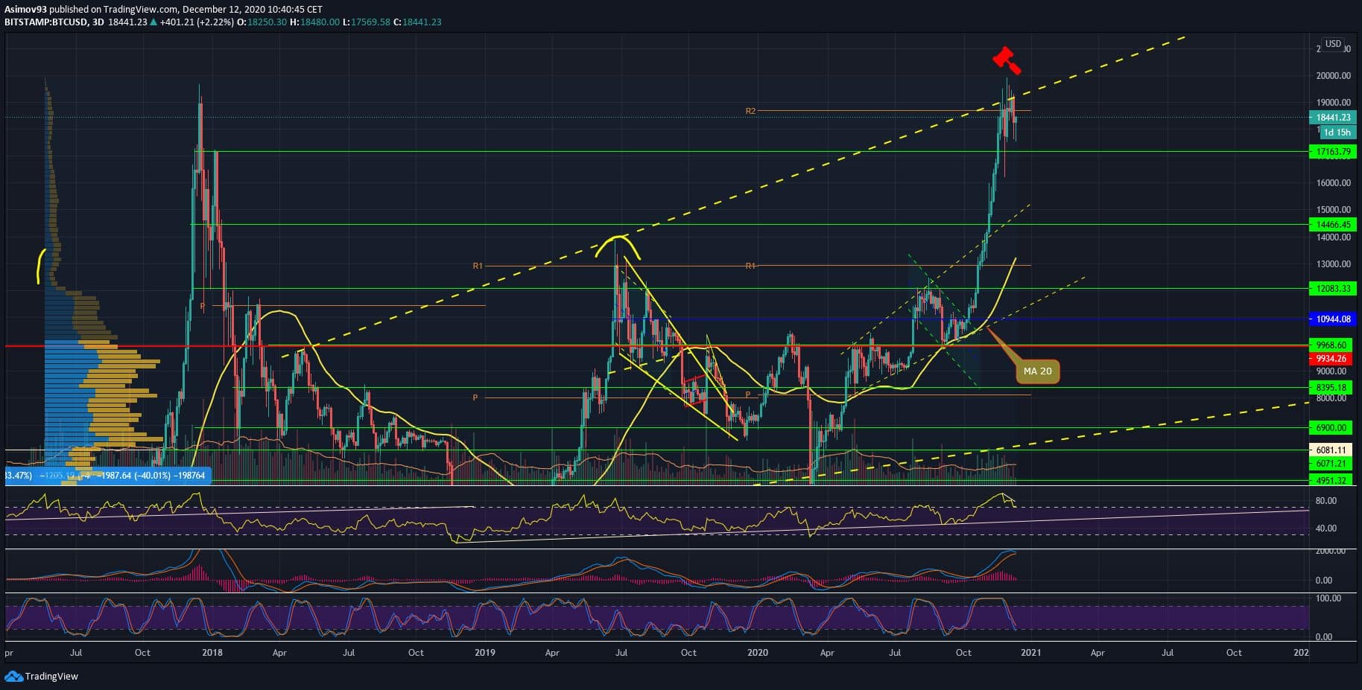Image resolution: width=1362 pixels, height=690 pixels.
Task: Click the 2021 label on the time axis
Action: (x=1030, y=653)
